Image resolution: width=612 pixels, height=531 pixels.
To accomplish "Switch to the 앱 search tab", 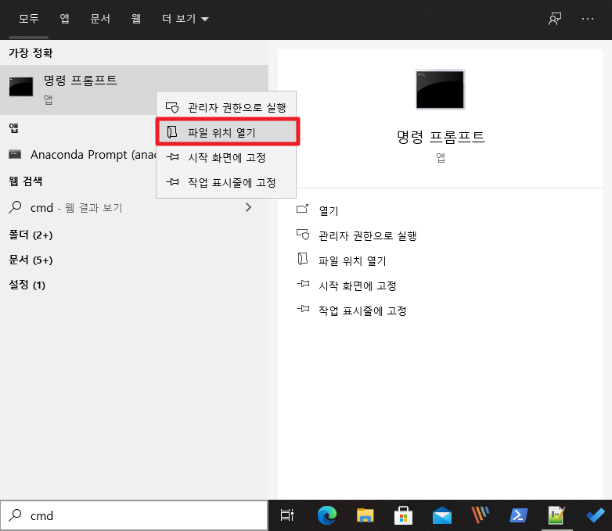I will coord(64,19).
